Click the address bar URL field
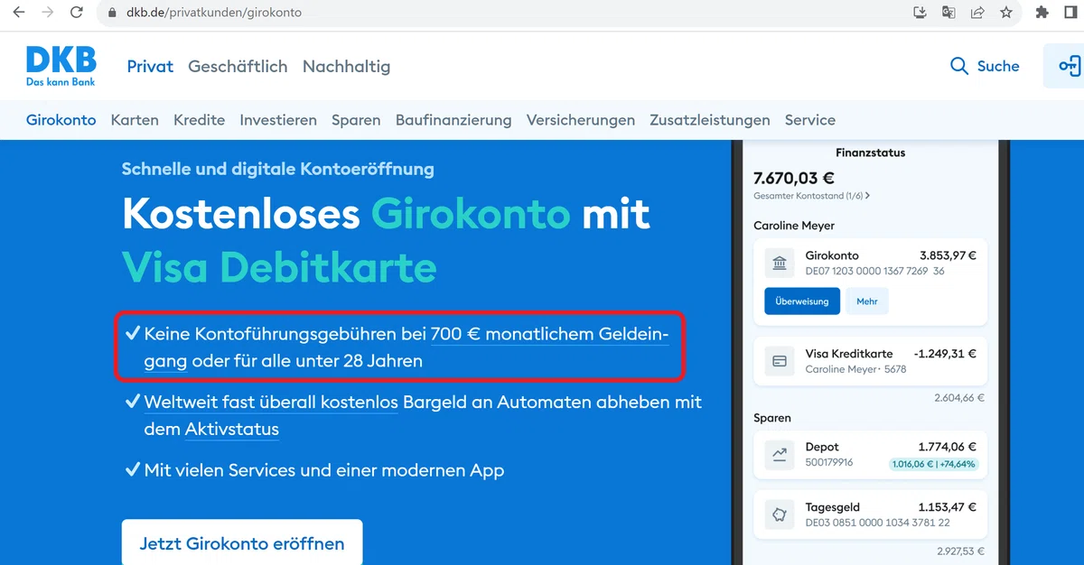Image resolution: width=1084 pixels, height=565 pixels. pos(506,13)
